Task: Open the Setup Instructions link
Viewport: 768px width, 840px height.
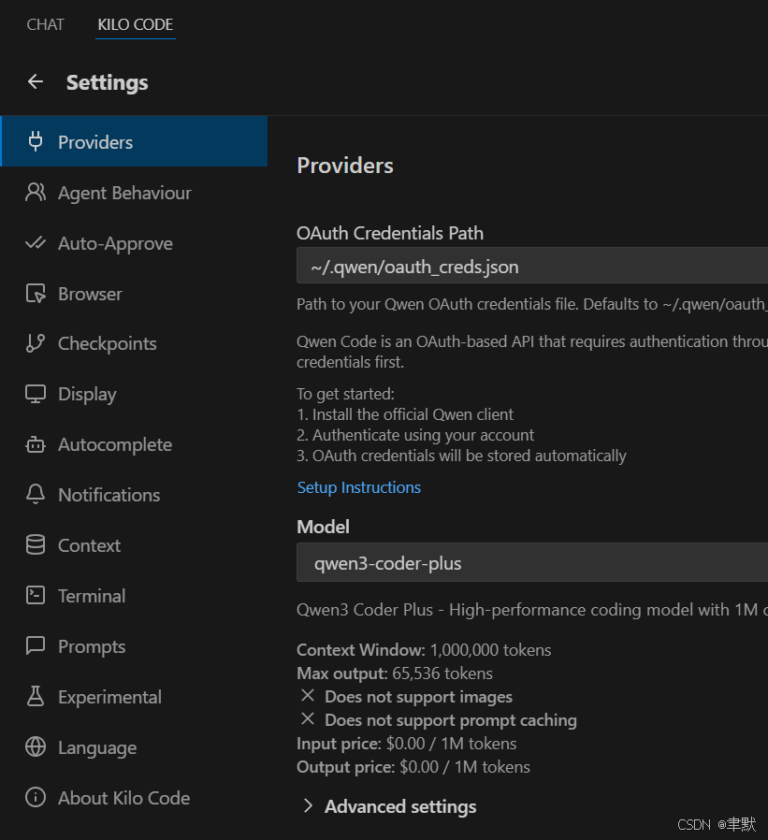Action: tap(359, 487)
